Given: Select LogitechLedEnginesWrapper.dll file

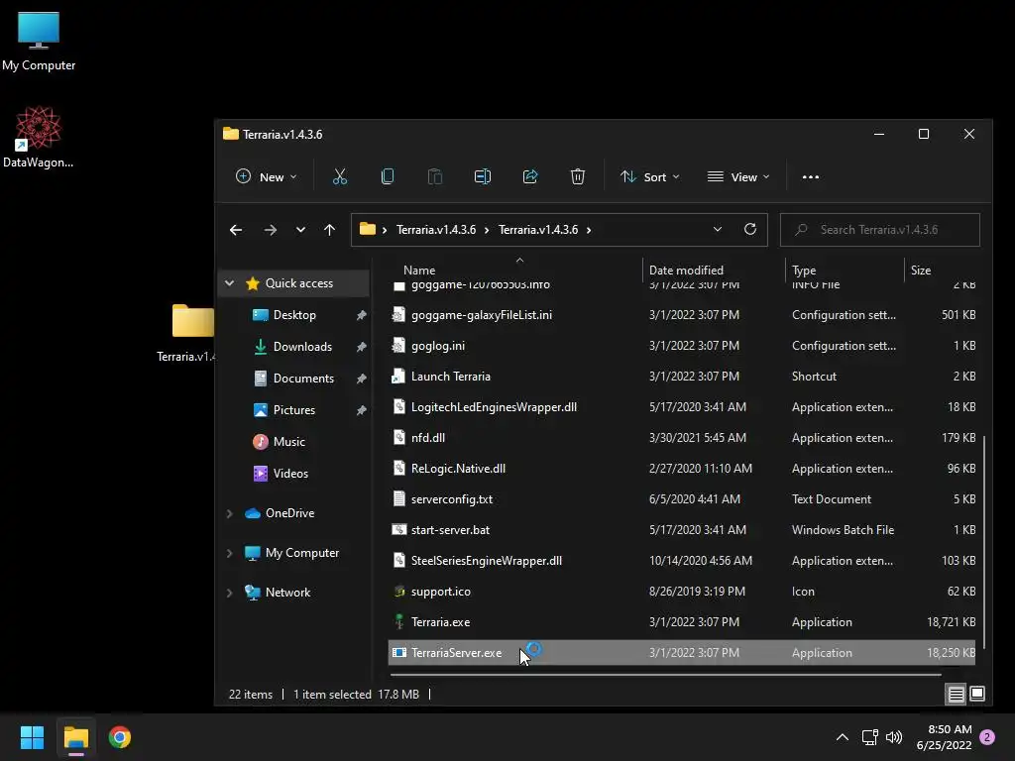Looking at the screenshot, I should point(682,407).
